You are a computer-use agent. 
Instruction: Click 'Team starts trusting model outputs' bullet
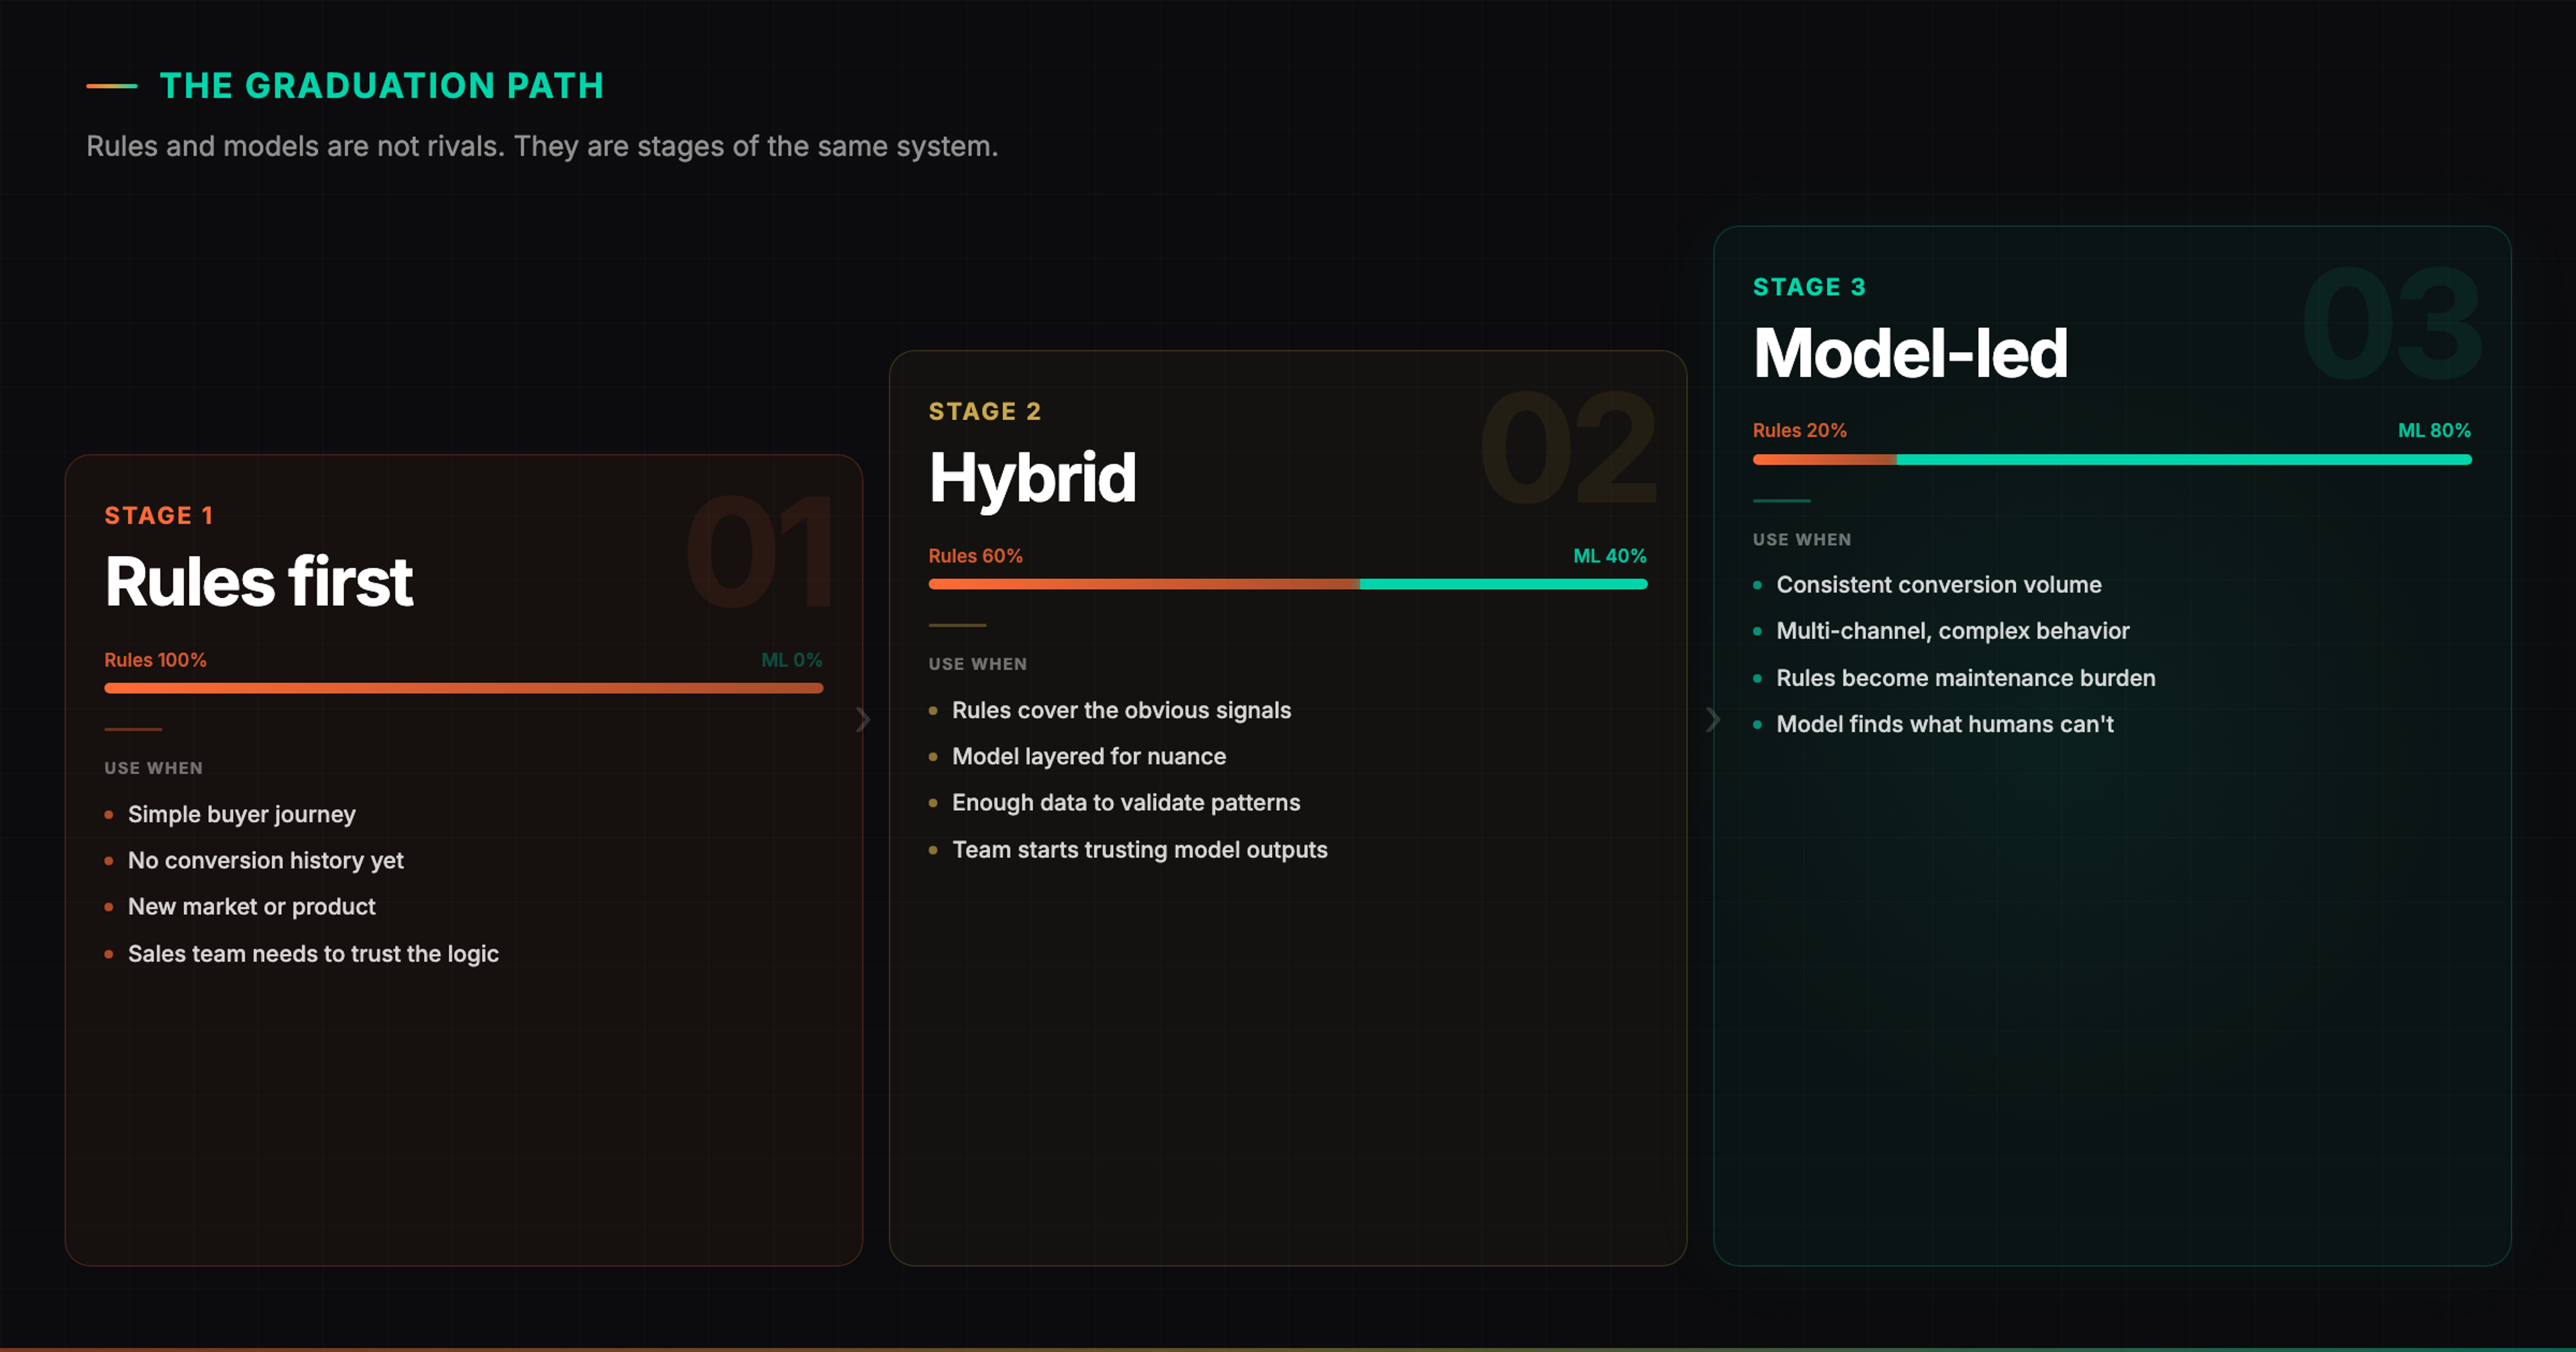1140,850
